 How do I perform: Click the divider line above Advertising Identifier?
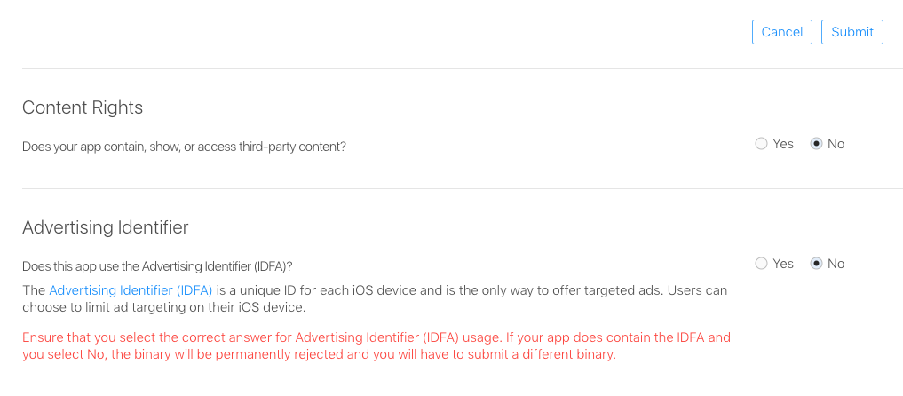click(x=451, y=188)
